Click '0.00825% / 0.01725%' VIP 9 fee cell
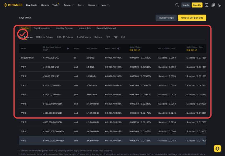Viewport: 225px width, 156px height. click(x=140, y=140)
